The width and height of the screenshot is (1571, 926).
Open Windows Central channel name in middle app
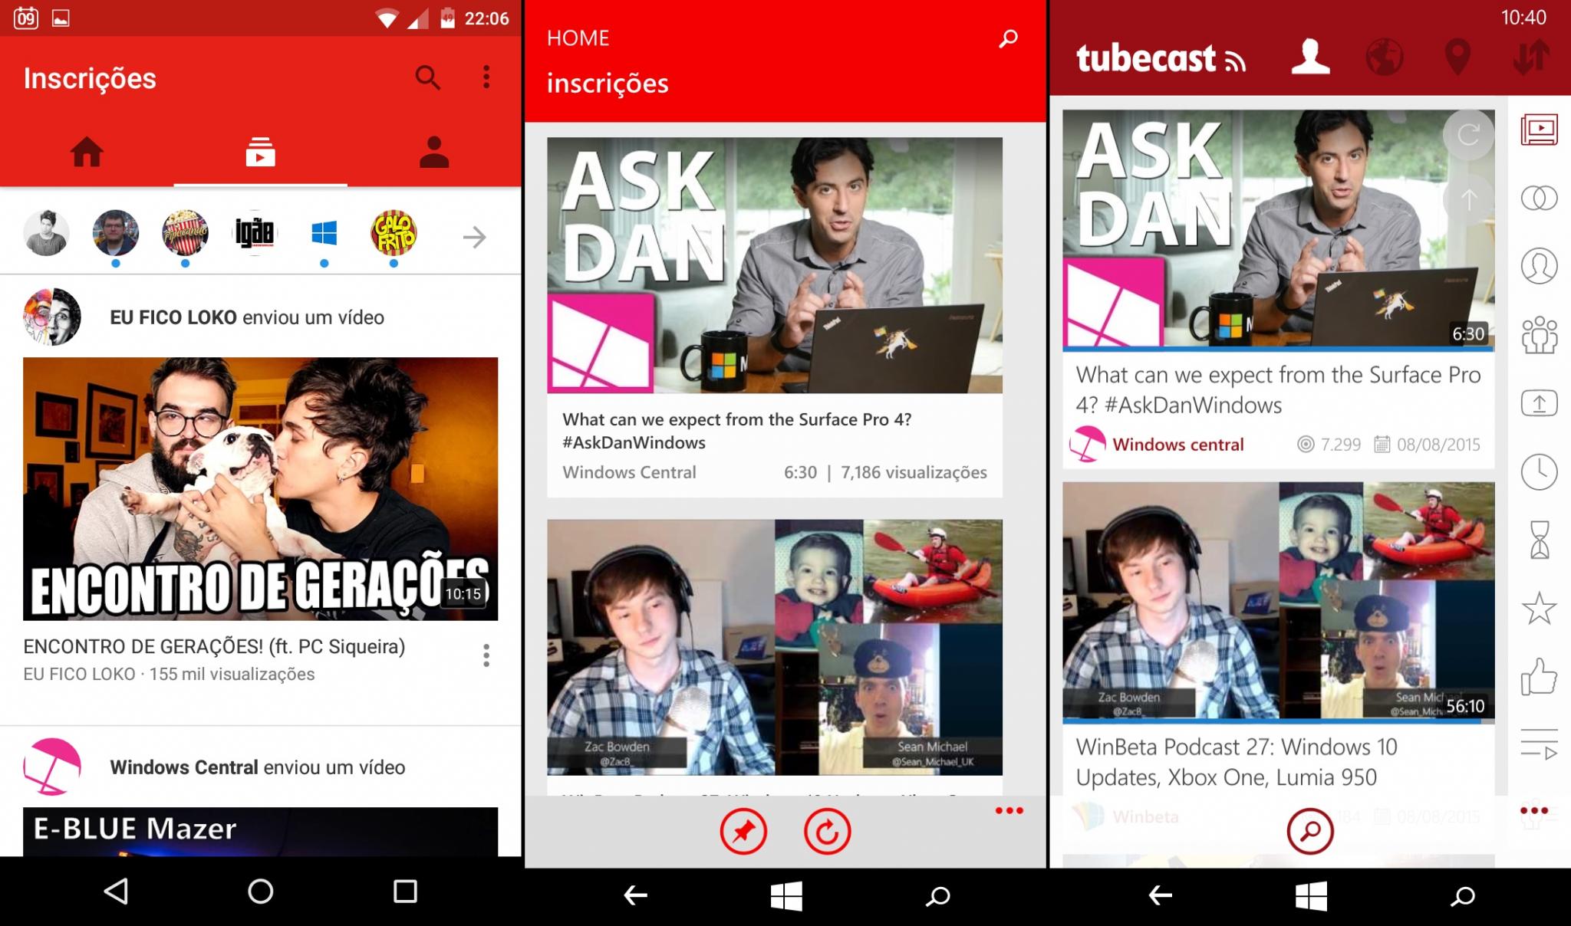pyautogui.click(x=629, y=472)
